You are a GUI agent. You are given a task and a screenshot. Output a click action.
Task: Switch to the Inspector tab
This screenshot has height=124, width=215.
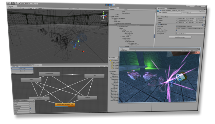(x=162, y=9)
